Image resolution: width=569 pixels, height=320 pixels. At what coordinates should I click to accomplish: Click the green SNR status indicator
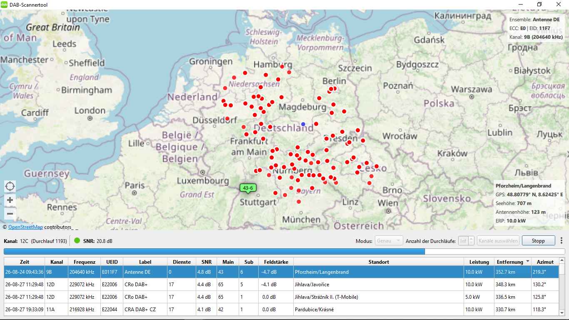tap(77, 240)
